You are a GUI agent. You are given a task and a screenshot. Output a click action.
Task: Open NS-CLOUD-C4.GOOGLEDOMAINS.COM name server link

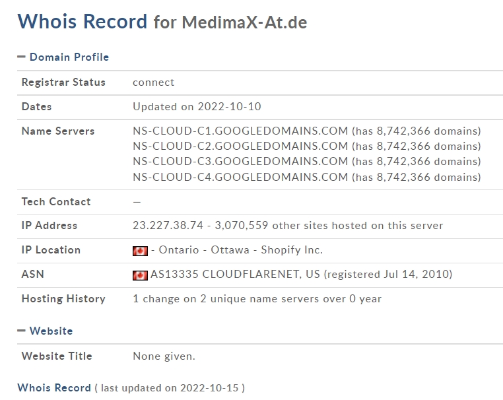point(240,177)
